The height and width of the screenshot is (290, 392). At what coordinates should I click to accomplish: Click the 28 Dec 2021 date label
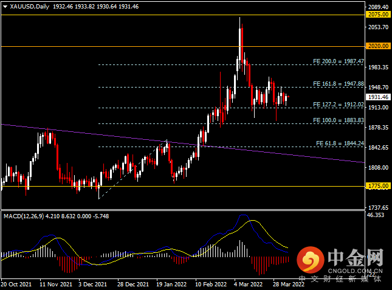click(x=133, y=285)
